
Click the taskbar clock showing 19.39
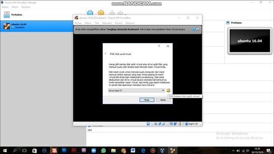(x=257, y=151)
